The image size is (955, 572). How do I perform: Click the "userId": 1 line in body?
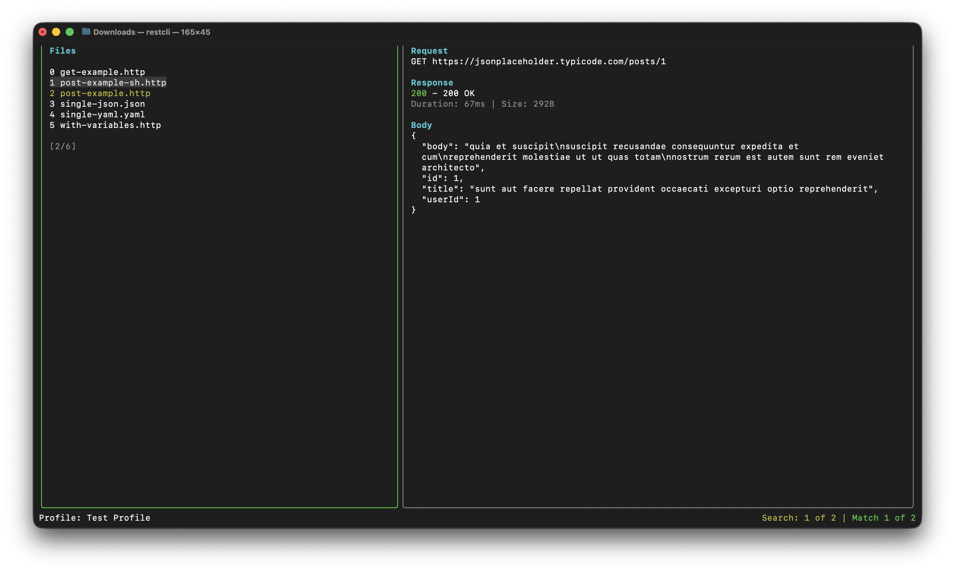(450, 199)
